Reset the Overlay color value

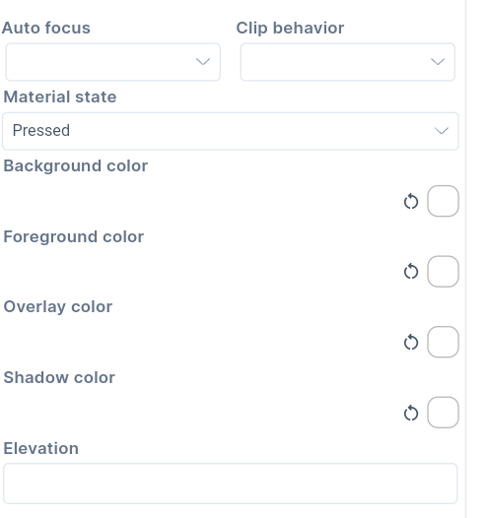411,342
